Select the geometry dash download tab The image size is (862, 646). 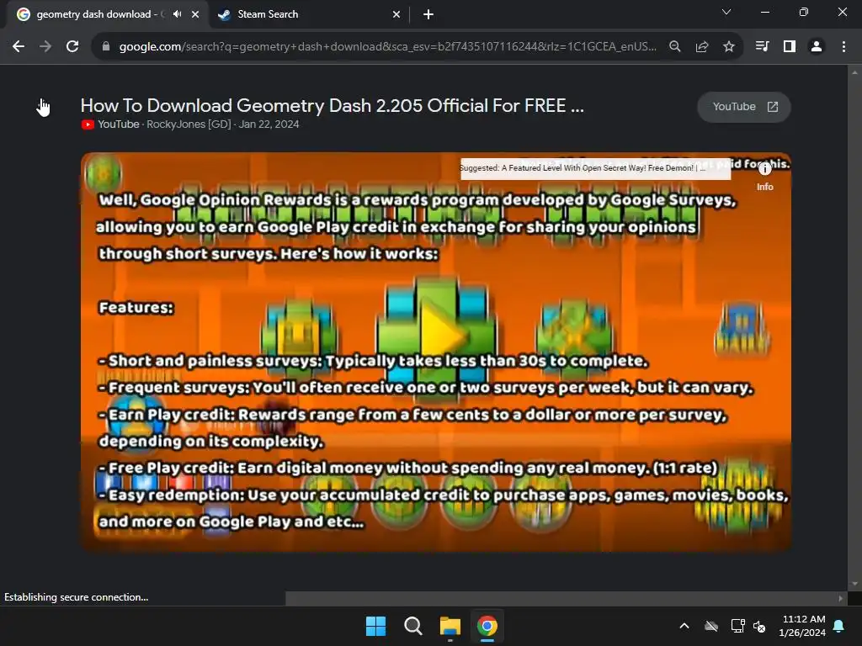point(99,14)
